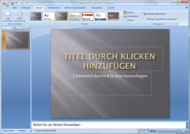Switch to the Einfügen tab

coord(26,8)
